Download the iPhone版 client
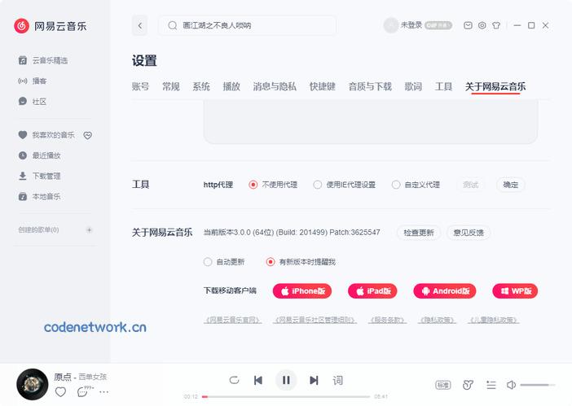Image resolution: width=572 pixels, height=406 pixels. pos(302,291)
